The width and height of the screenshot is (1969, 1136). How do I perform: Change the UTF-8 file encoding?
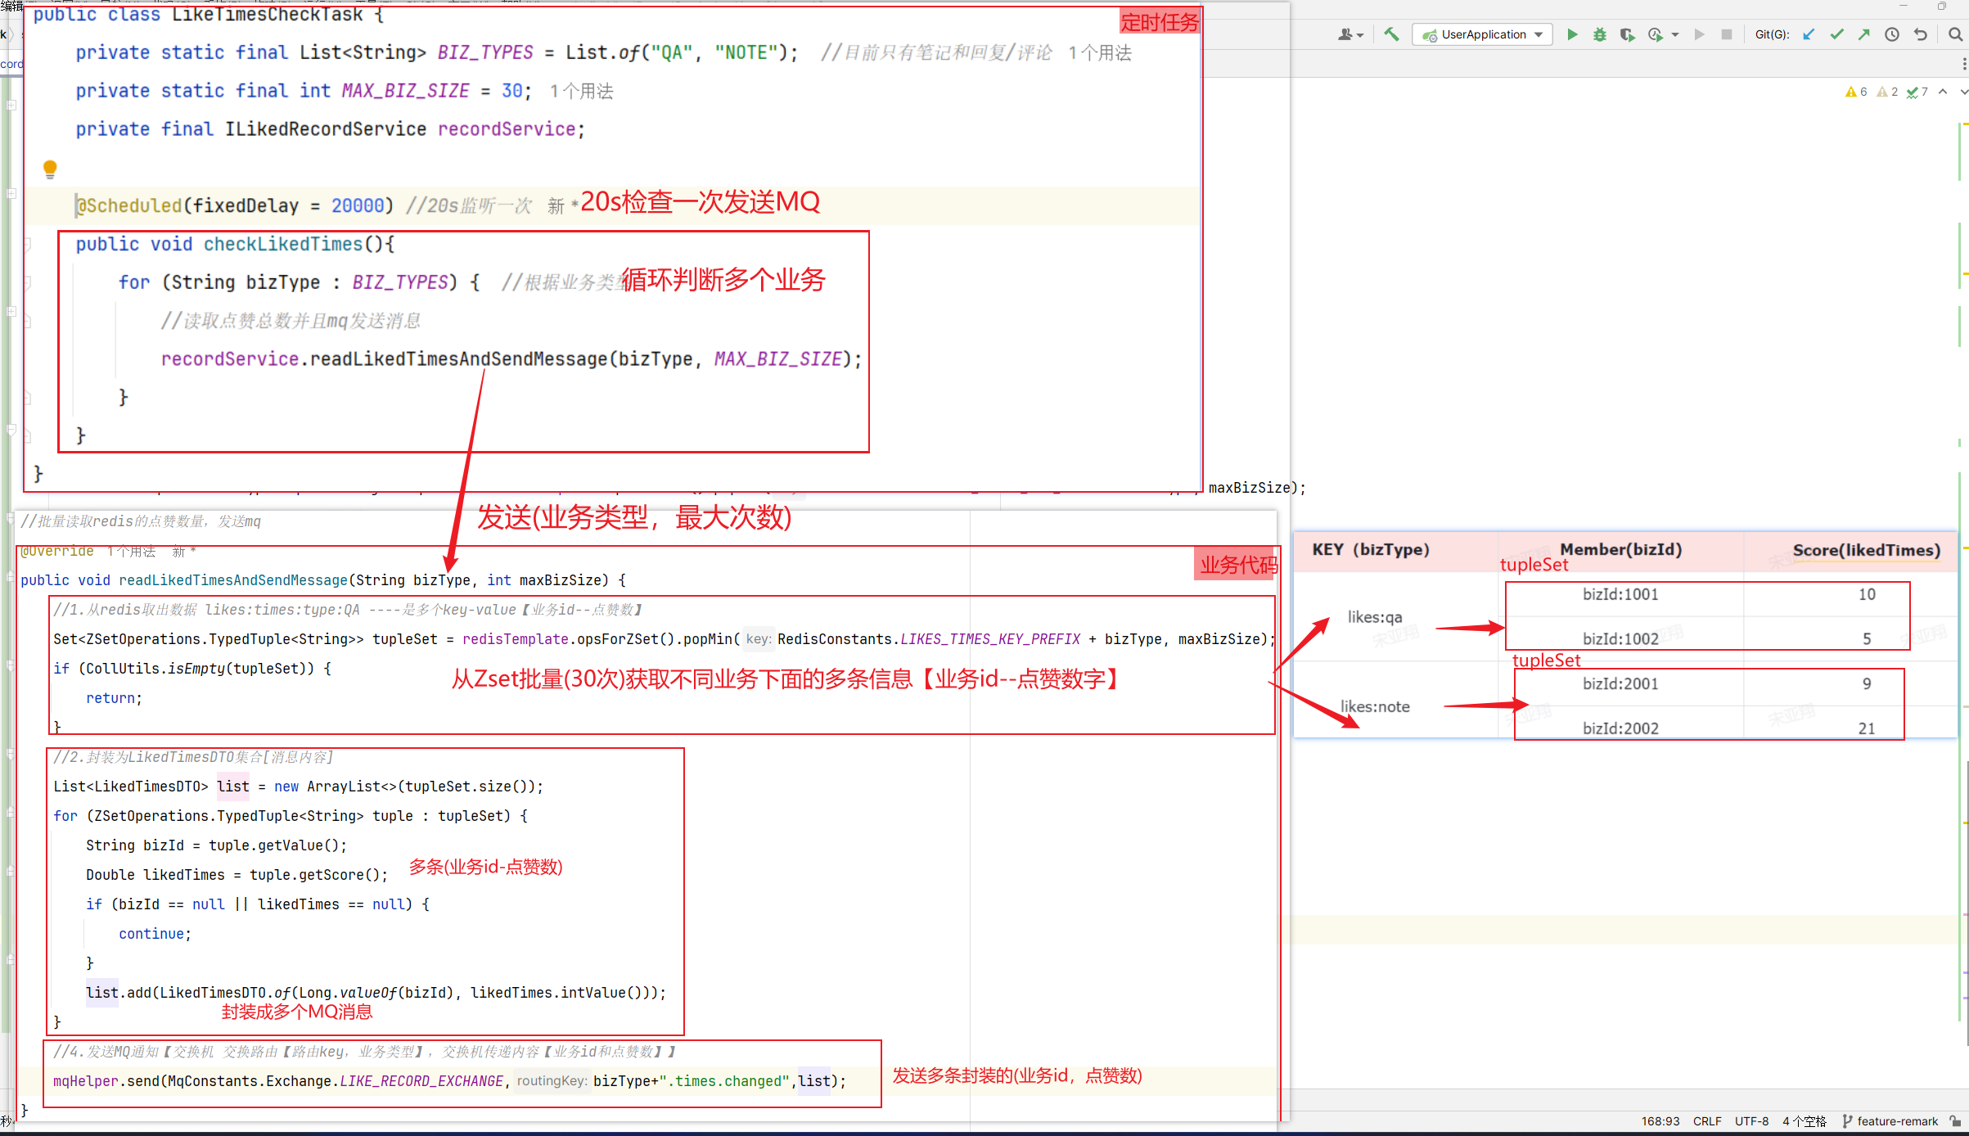tap(1751, 1121)
